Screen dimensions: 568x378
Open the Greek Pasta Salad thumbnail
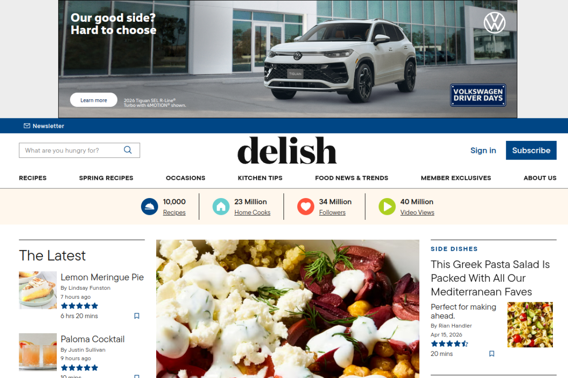[x=530, y=325]
